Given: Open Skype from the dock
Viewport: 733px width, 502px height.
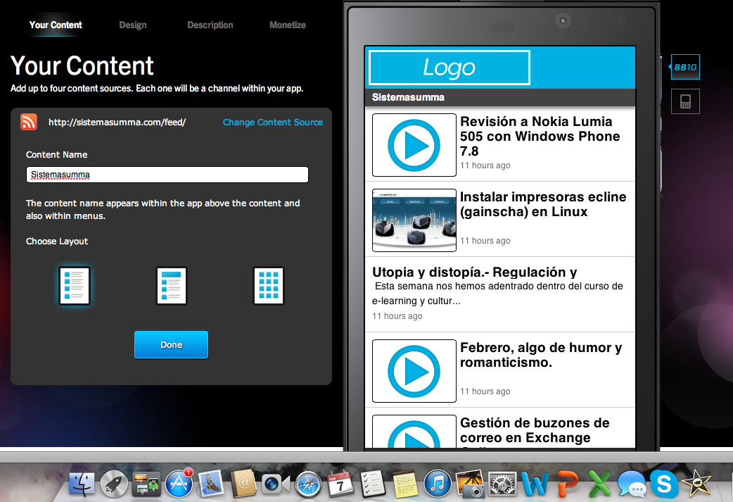Looking at the screenshot, I should [664, 484].
